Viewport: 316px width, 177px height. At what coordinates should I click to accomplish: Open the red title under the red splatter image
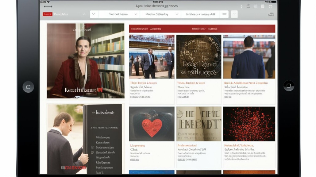coord(239,145)
